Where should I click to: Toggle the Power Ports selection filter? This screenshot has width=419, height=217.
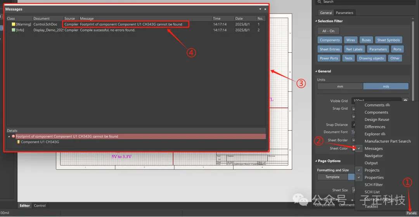point(329,58)
